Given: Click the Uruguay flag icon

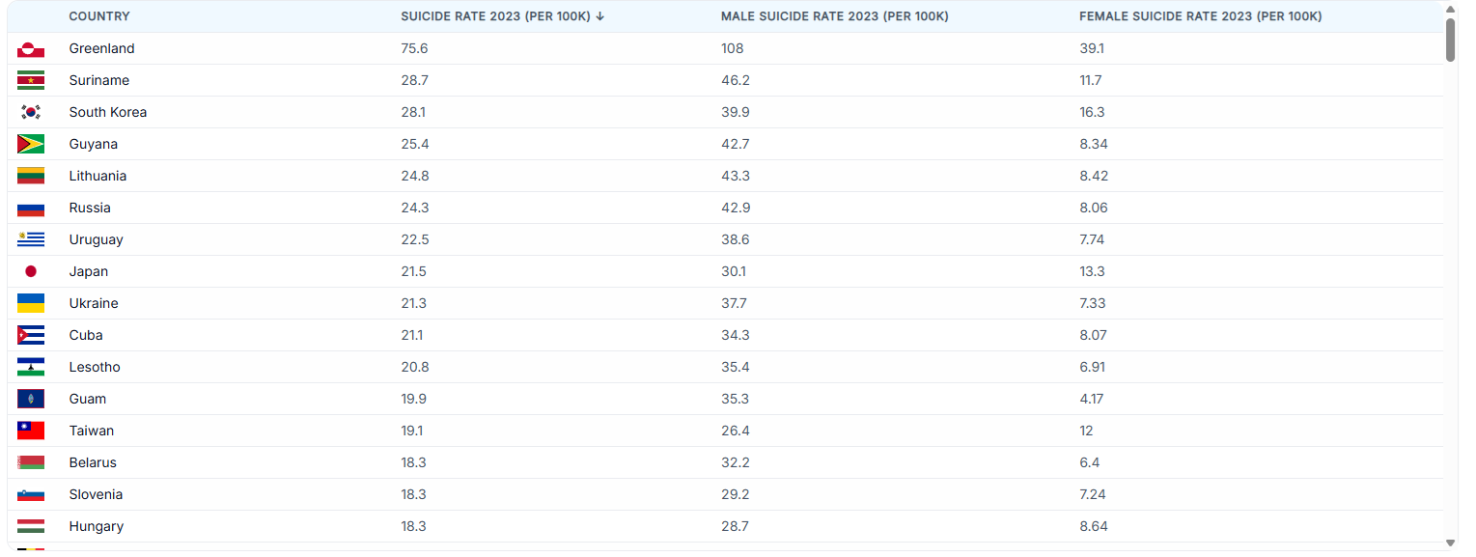Looking at the screenshot, I should point(31,240).
